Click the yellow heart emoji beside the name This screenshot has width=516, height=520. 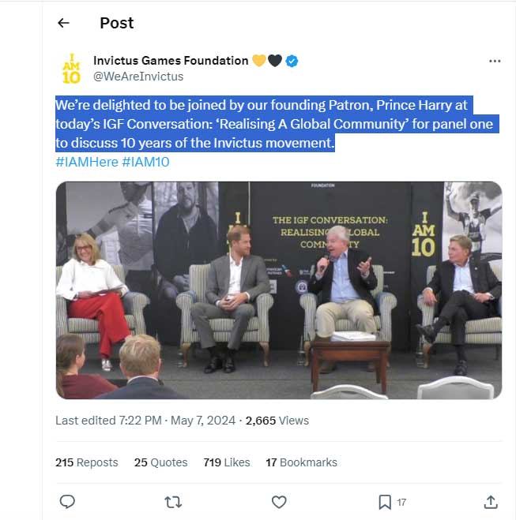tap(258, 61)
